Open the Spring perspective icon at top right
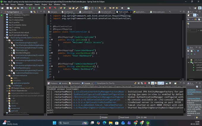The height and width of the screenshot is (126, 202). (x=200, y=8)
